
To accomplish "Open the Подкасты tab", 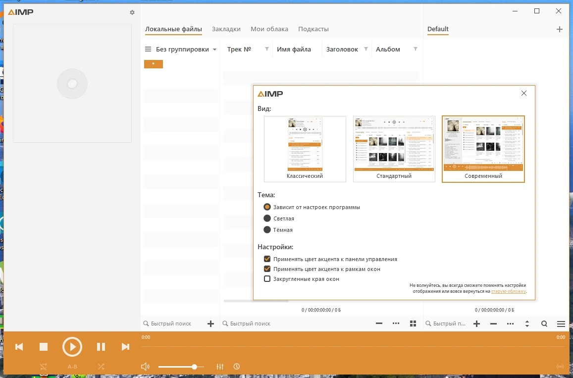I will pyautogui.click(x=313, y=29).
